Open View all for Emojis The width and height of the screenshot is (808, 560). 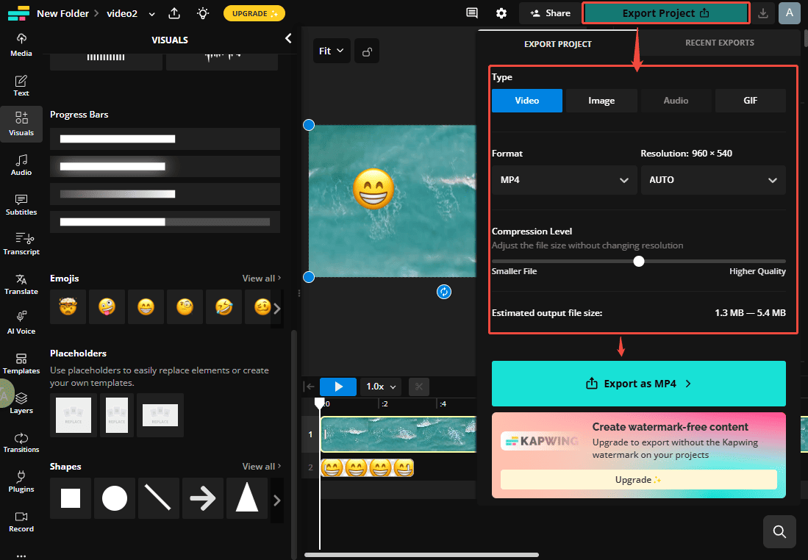260,278
